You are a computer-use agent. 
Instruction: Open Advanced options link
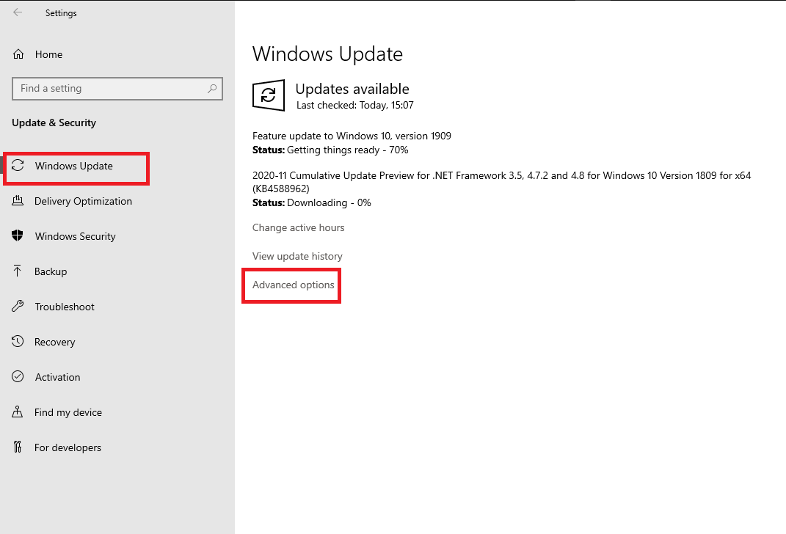[x=293, y=285]
